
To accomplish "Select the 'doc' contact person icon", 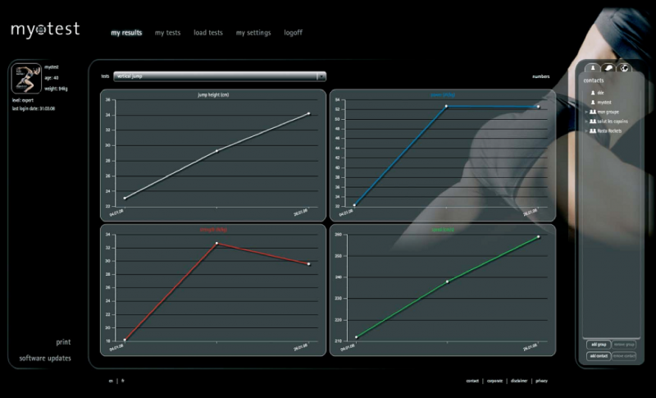I will (x=592, y=93).
